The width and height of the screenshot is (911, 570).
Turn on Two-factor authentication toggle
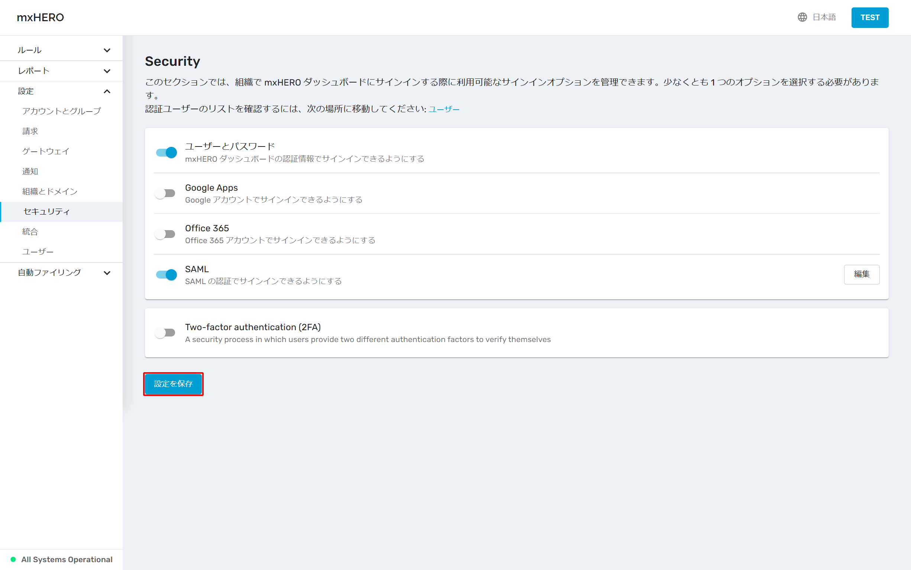165,332
